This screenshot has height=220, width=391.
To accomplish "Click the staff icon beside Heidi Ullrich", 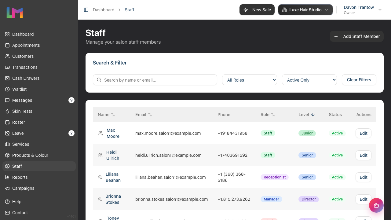I will tap(100, 155).
